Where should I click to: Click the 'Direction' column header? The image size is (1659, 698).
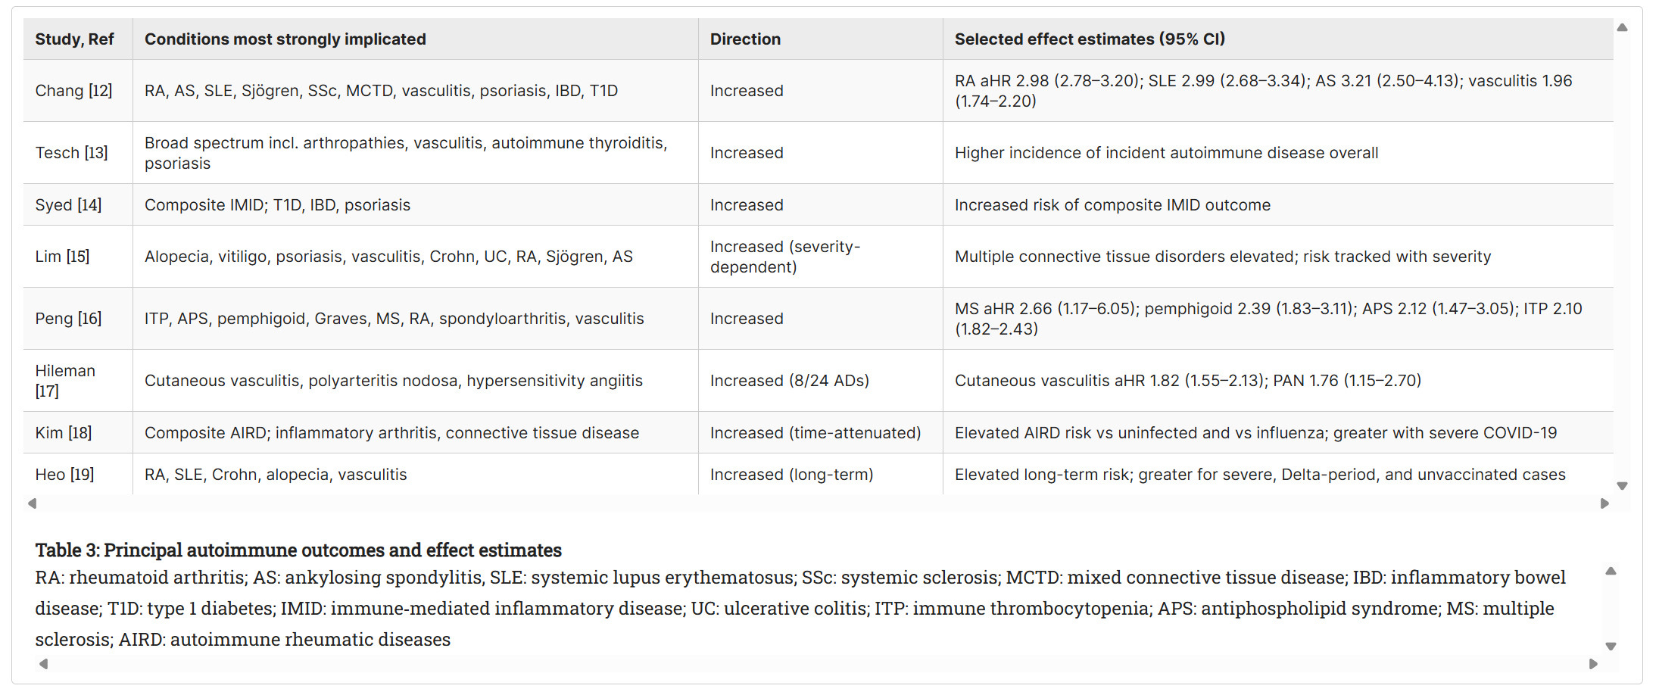tap(745, 39)
